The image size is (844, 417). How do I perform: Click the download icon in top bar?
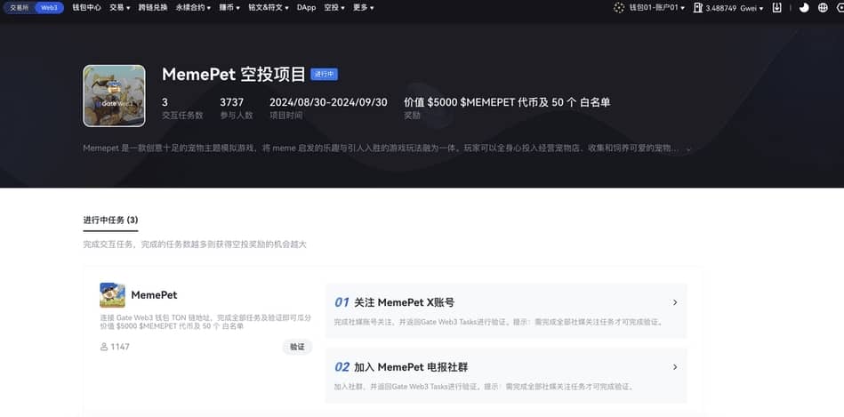tap(776, 8)
